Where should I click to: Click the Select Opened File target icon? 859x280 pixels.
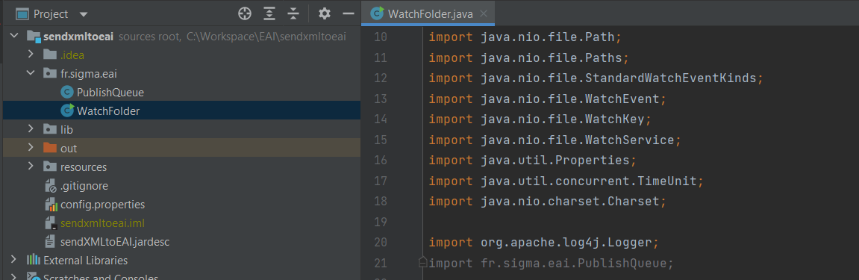[x=245, y=13]
